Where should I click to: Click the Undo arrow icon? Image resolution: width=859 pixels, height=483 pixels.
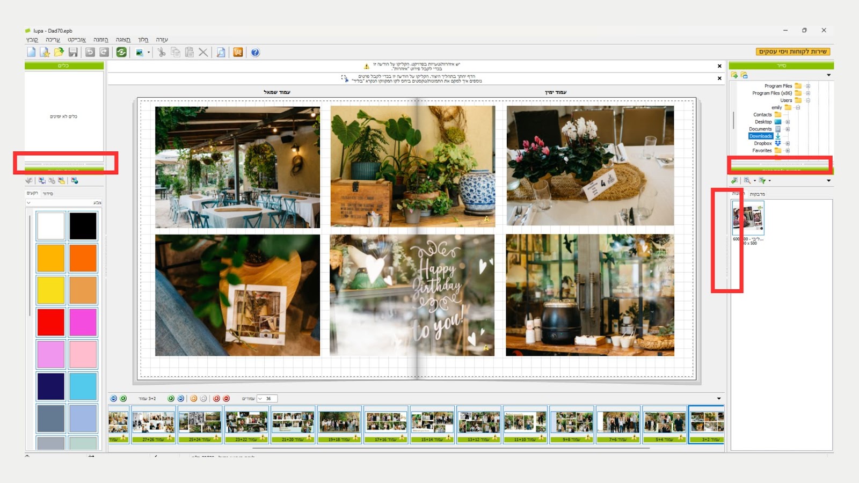[90, 52]
